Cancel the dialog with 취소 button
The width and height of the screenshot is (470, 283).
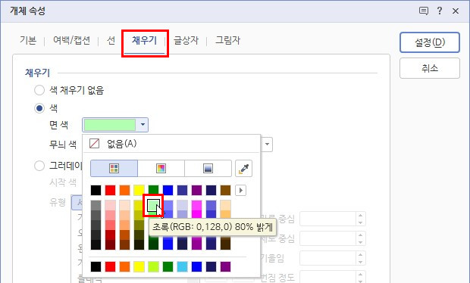pyautogui.click(x=430, y=69)
